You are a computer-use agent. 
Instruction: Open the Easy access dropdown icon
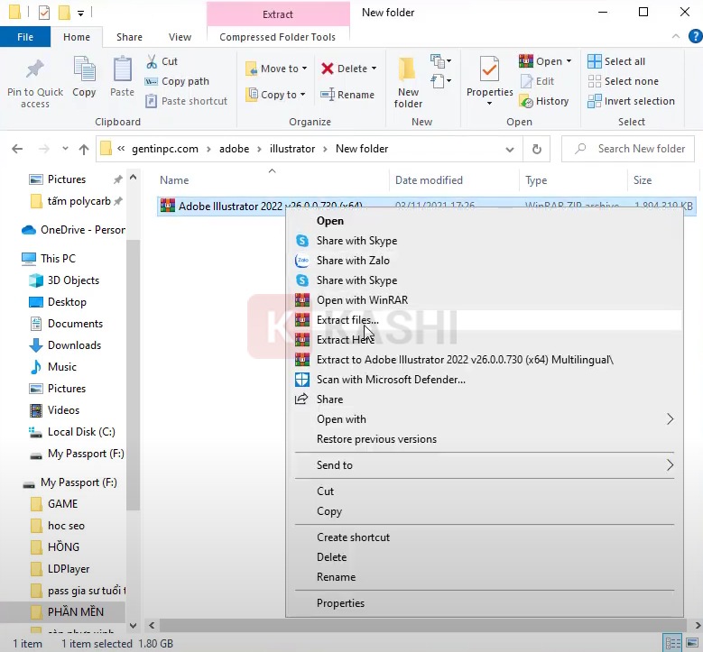pos(440,81)
